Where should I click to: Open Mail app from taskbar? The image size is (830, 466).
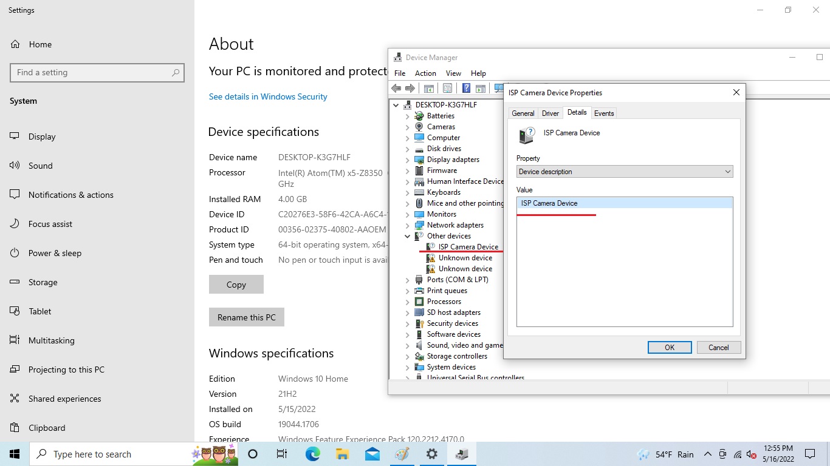pyautogui.click(x=372, y=454)
